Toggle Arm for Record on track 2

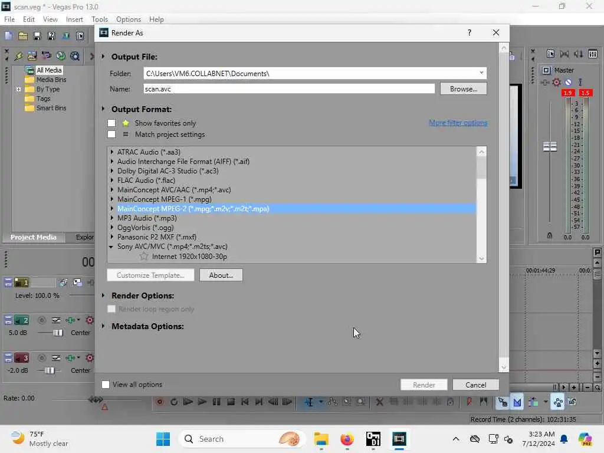tap(42, 320)
